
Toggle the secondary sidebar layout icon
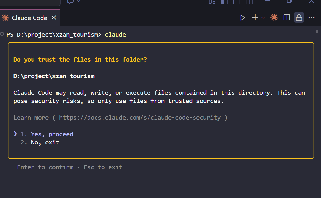[x=249, y=2]
